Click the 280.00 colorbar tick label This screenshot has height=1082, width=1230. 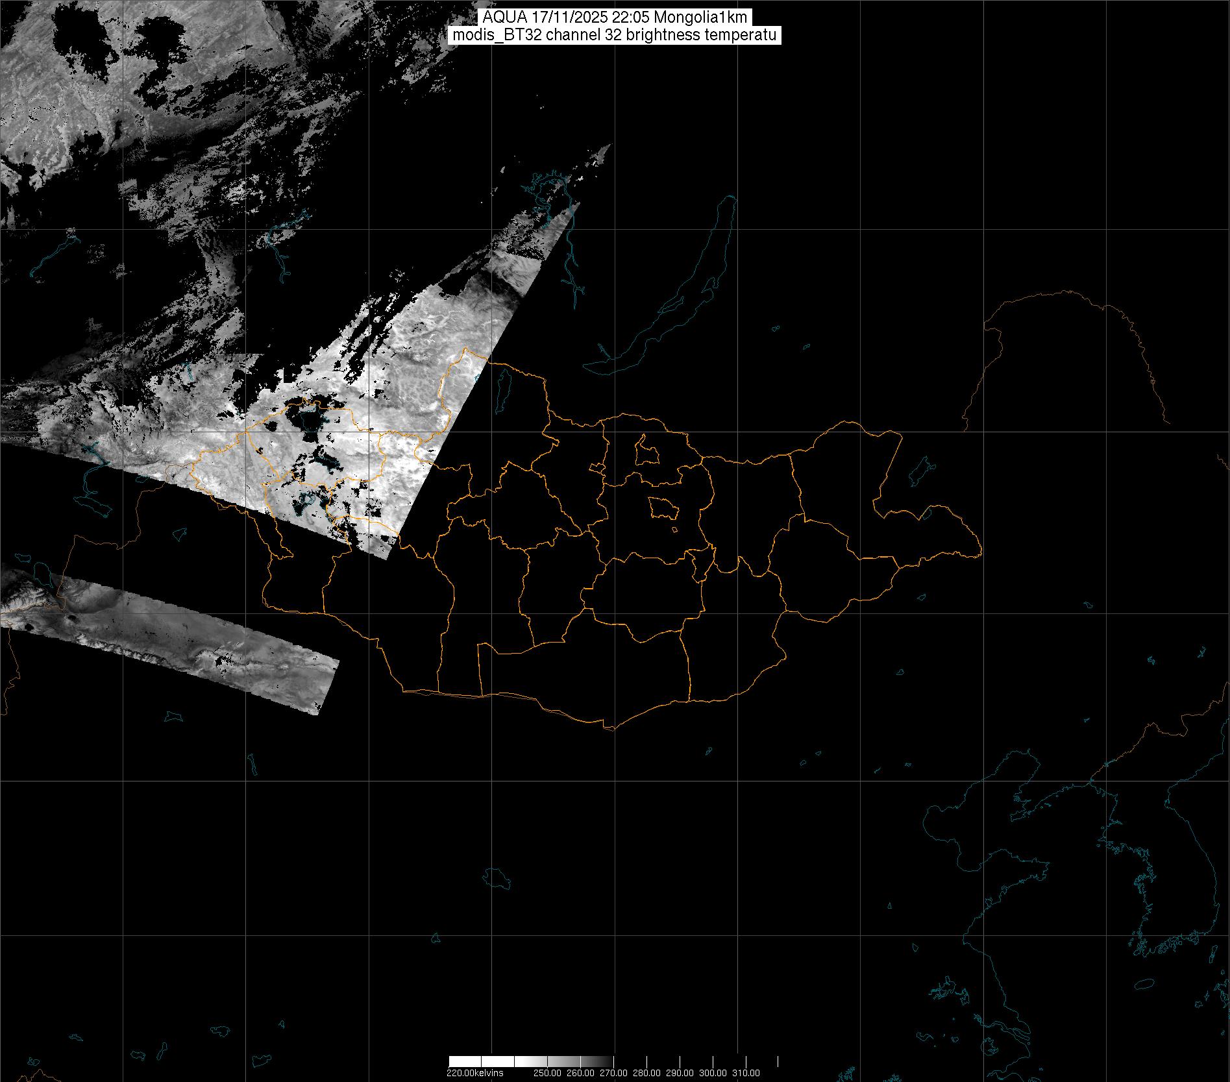(647, 1072)
